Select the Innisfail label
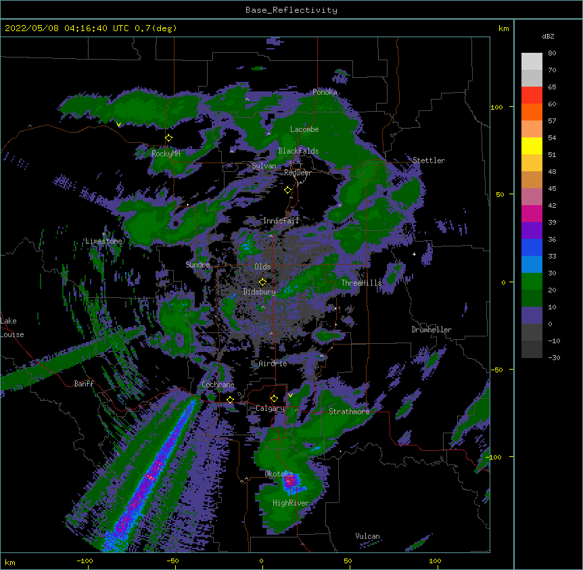The width and height of the screenshot is (583, 570). (x=281, y=221)
